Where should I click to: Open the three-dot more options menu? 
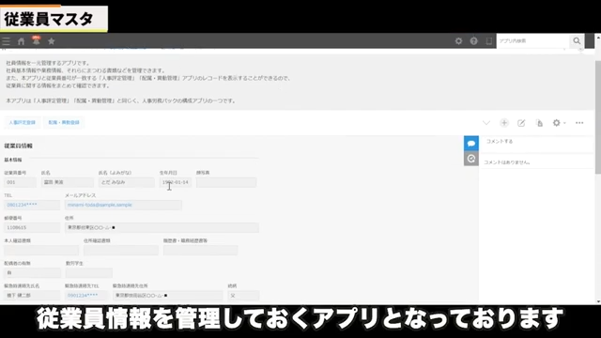(x=579, y=123)
